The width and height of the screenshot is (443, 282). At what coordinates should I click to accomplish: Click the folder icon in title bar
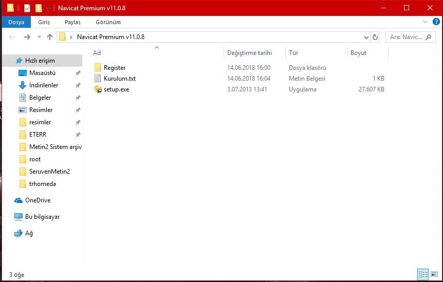pos(10,8)
